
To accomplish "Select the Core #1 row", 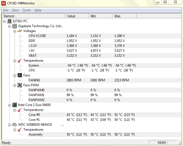I will point(105,120).
